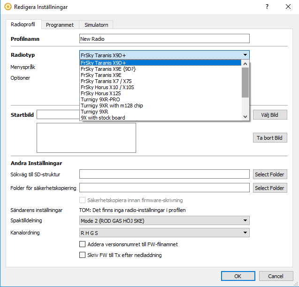The height and width of the screenshot is (287, 299).
Task: Confirm settings with OK button
Action: (x=238, y=276)
